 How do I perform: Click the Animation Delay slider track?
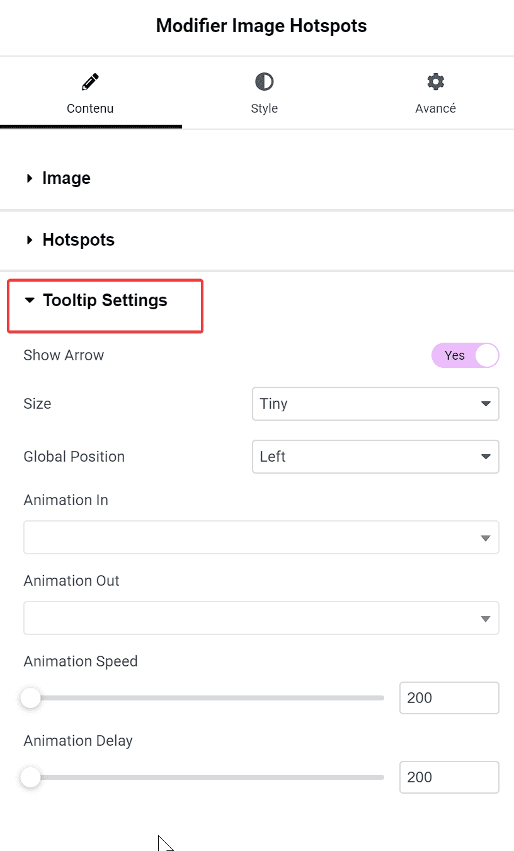(x=204, y=777)
